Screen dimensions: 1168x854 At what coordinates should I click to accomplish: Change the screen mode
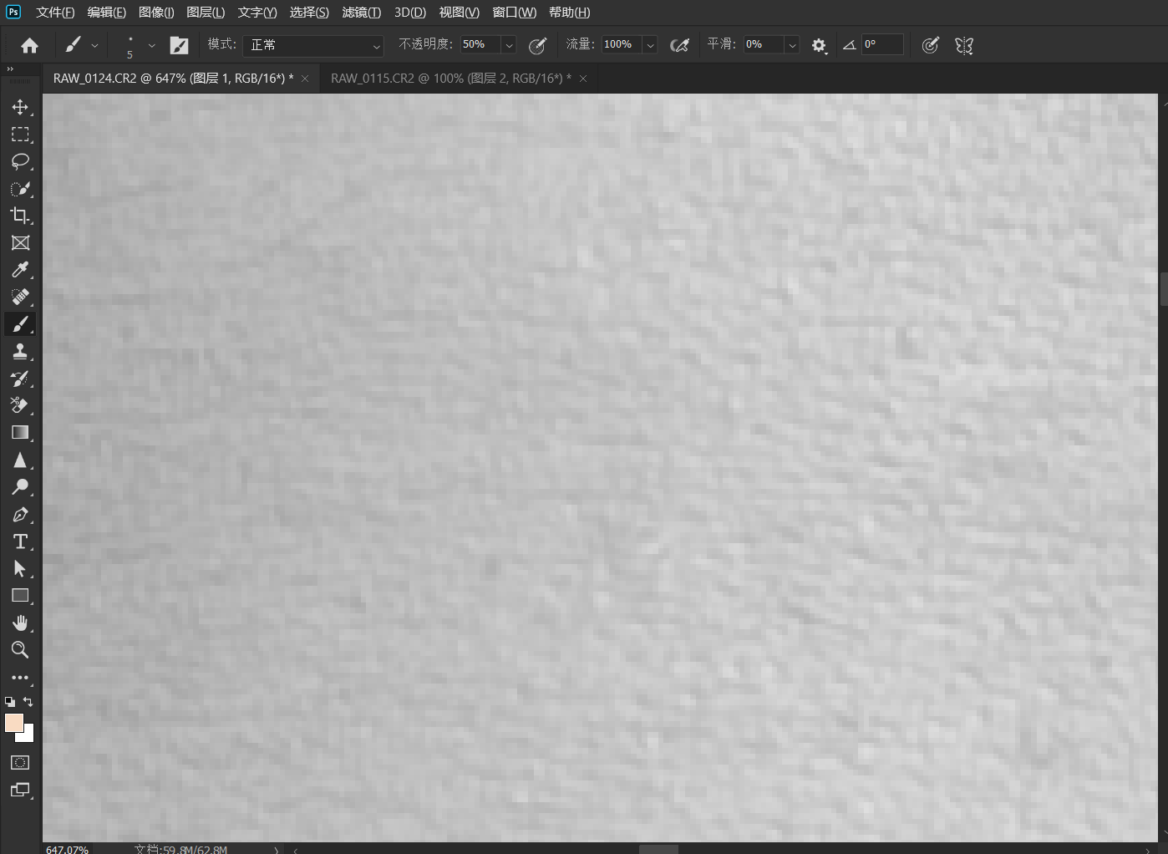[x=20, y=790]
